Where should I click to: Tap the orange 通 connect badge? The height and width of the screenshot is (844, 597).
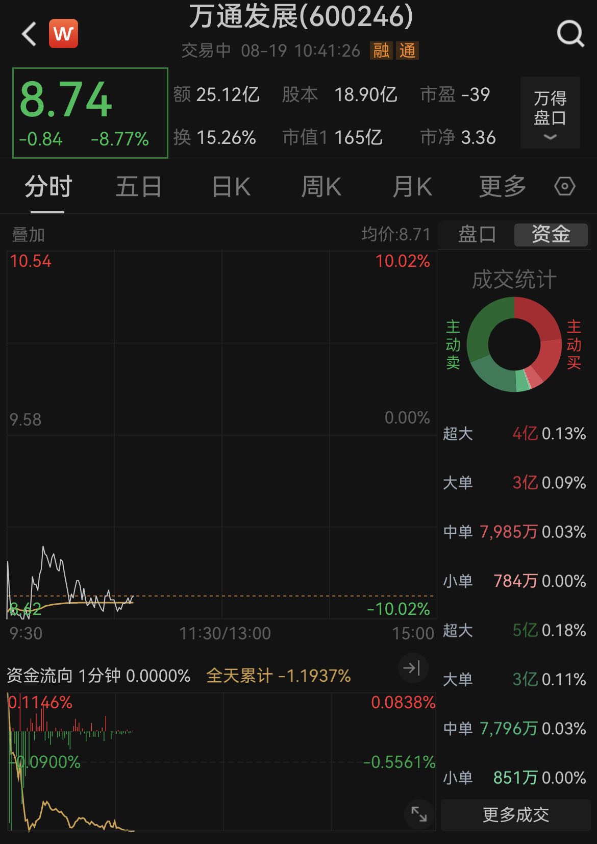407,51
